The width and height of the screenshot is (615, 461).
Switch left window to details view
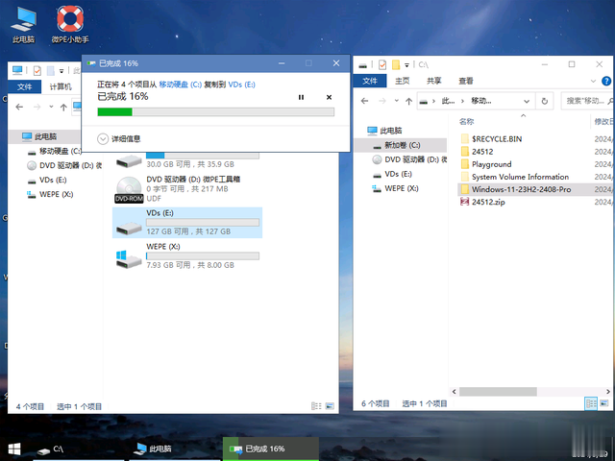click(x=316, y=406)
